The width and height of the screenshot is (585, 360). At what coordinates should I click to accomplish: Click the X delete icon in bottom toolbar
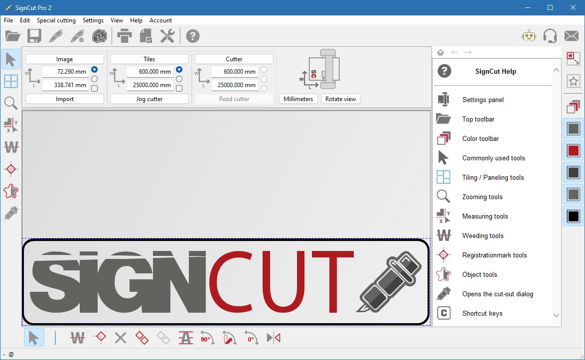point(121,338)
